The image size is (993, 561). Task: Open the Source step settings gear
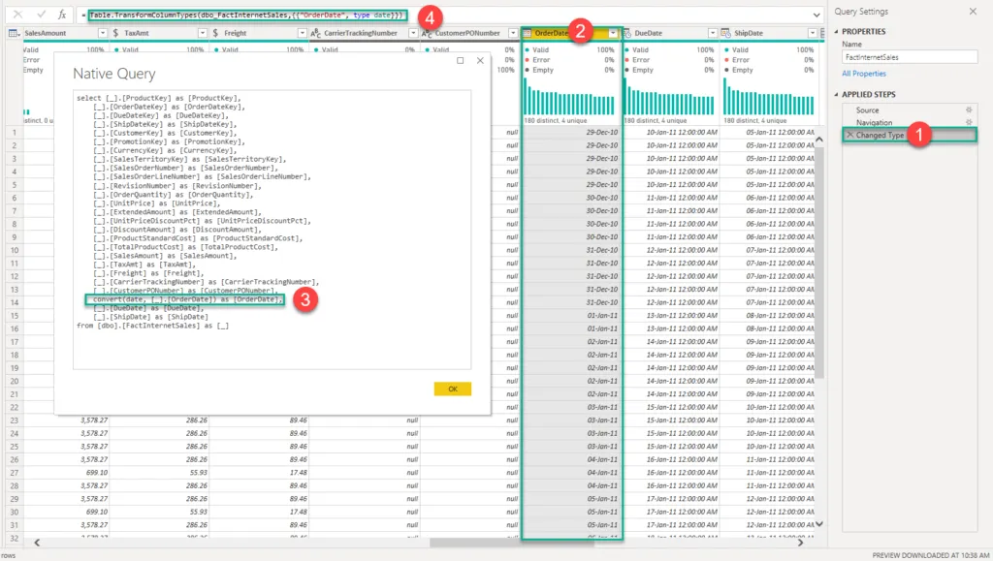click(x=968, y=110)
